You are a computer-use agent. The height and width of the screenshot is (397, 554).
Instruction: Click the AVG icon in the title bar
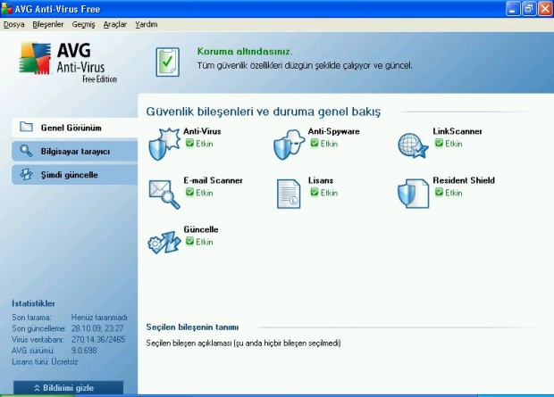(x=6, y=9)
